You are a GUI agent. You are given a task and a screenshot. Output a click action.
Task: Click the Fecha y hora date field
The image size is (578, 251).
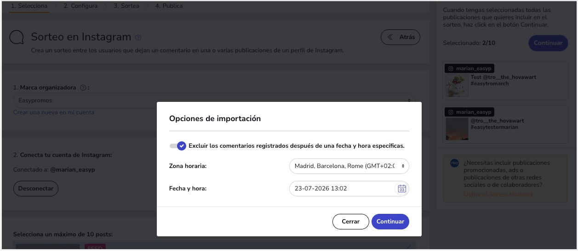349,189
